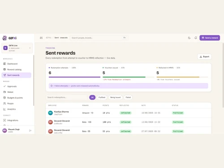This screenshot has height=168, width=224.
Task: Click the Wallet sidebar icon
Action: tap(4, 92)
